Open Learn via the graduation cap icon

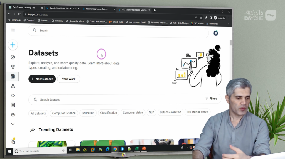pyautogui.click(x=13, y=115)
